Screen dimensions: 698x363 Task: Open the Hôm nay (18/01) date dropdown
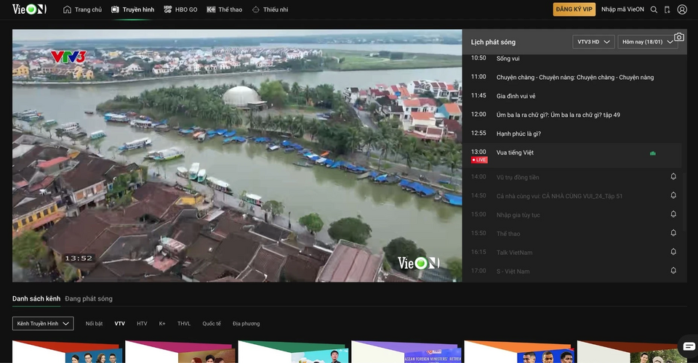648,42
